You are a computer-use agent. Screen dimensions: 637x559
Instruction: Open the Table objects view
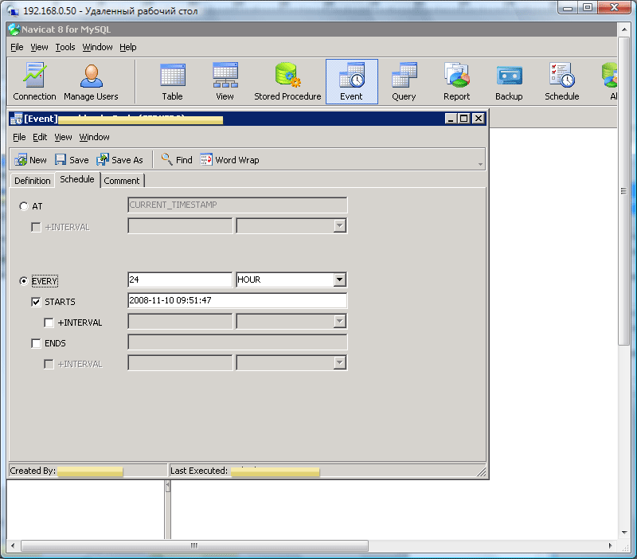(x=172, y=82)
